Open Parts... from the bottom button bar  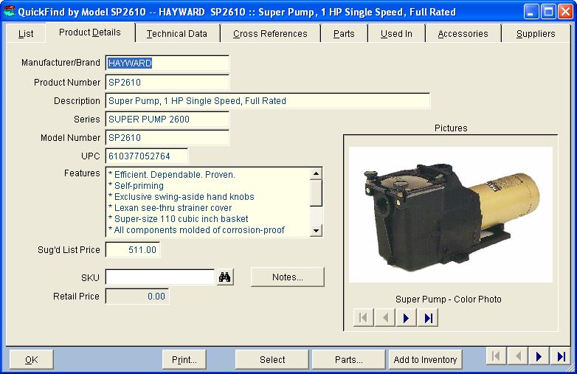point(349,360)
